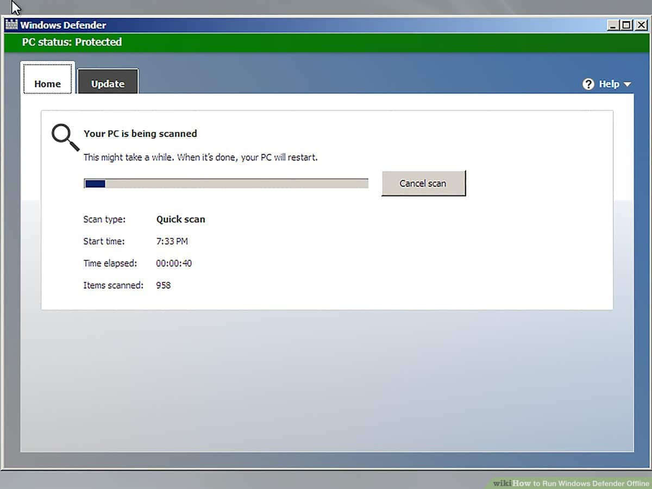Click the 'Time elapsed:' label
This screenshot has width=652, height=489.
point(110,264)
